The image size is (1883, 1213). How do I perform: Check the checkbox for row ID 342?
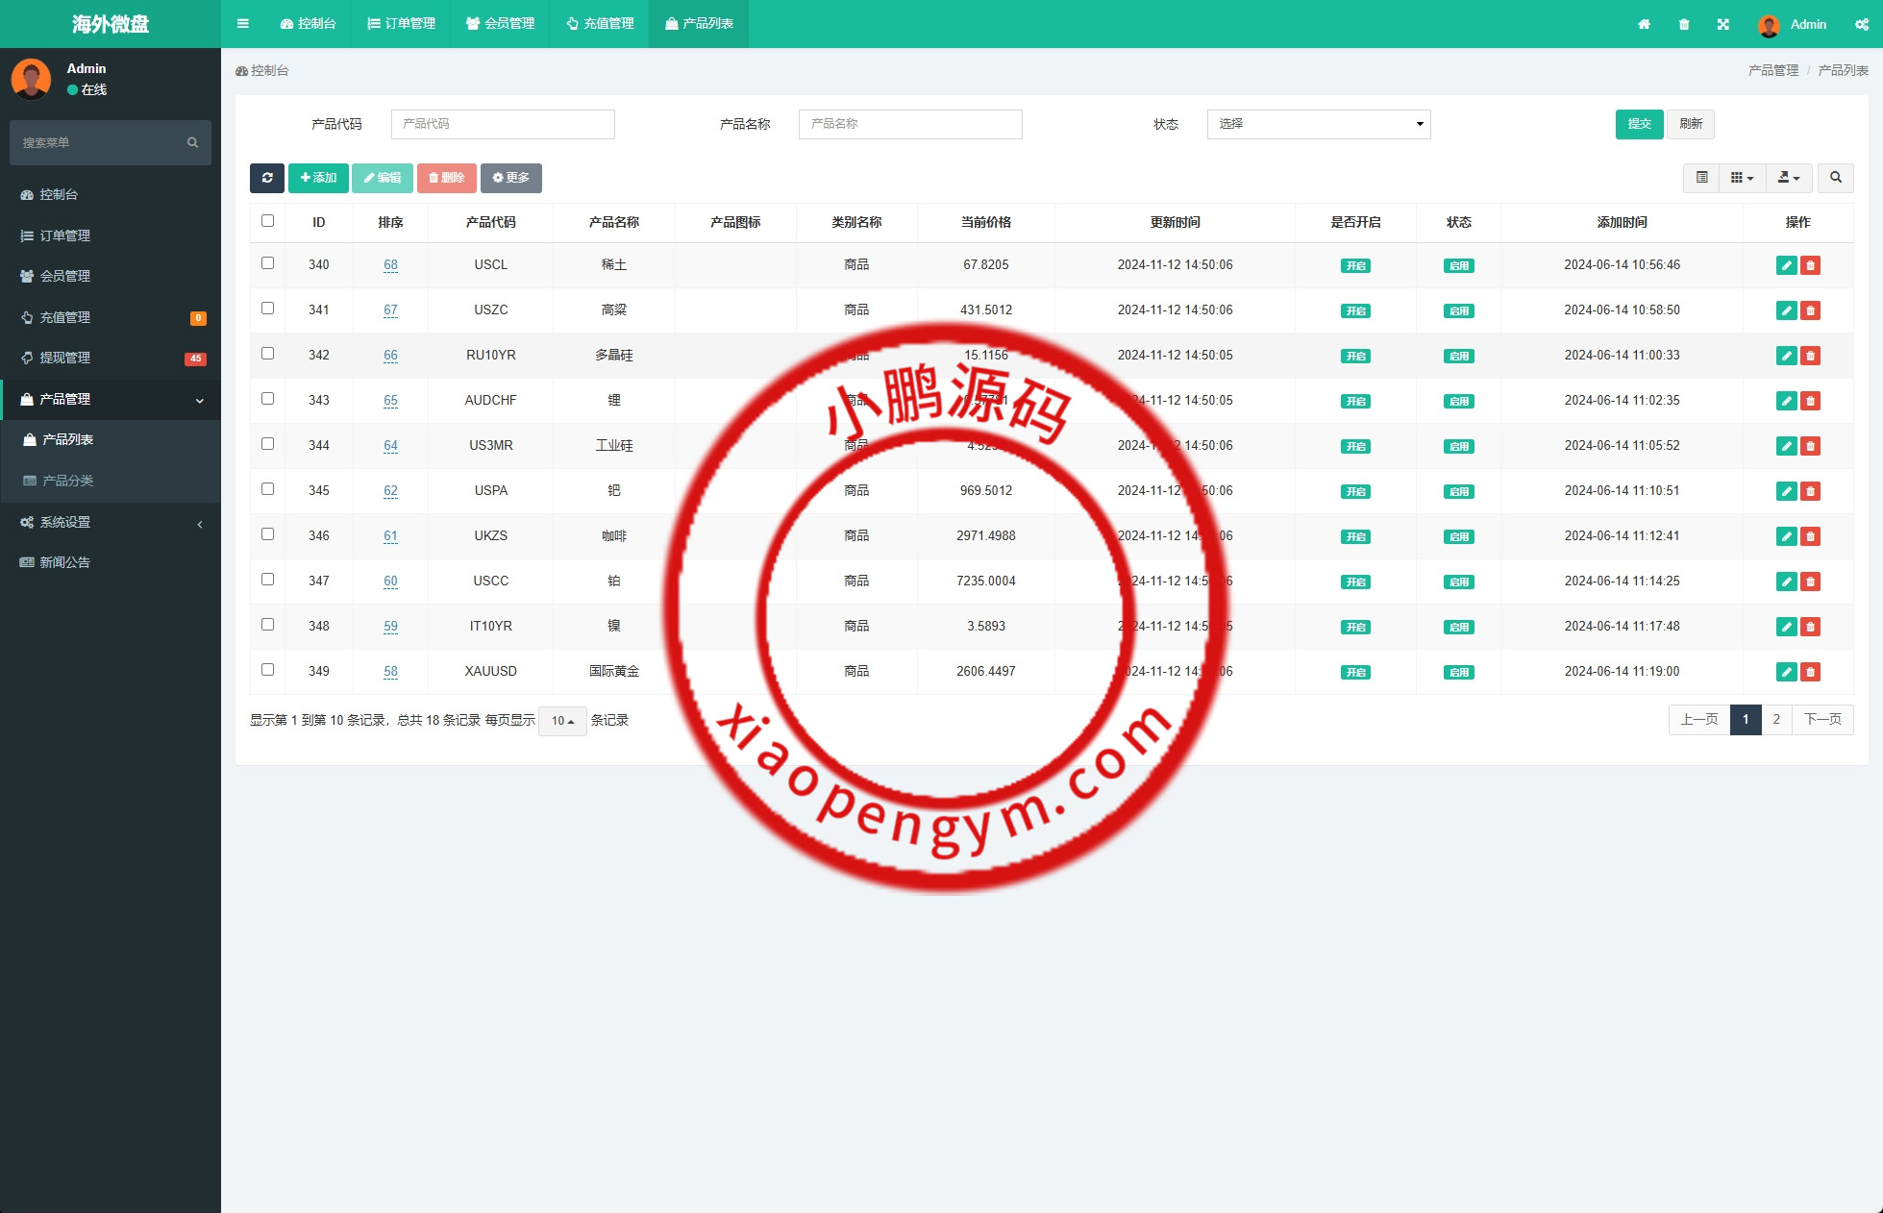point(268,354)
